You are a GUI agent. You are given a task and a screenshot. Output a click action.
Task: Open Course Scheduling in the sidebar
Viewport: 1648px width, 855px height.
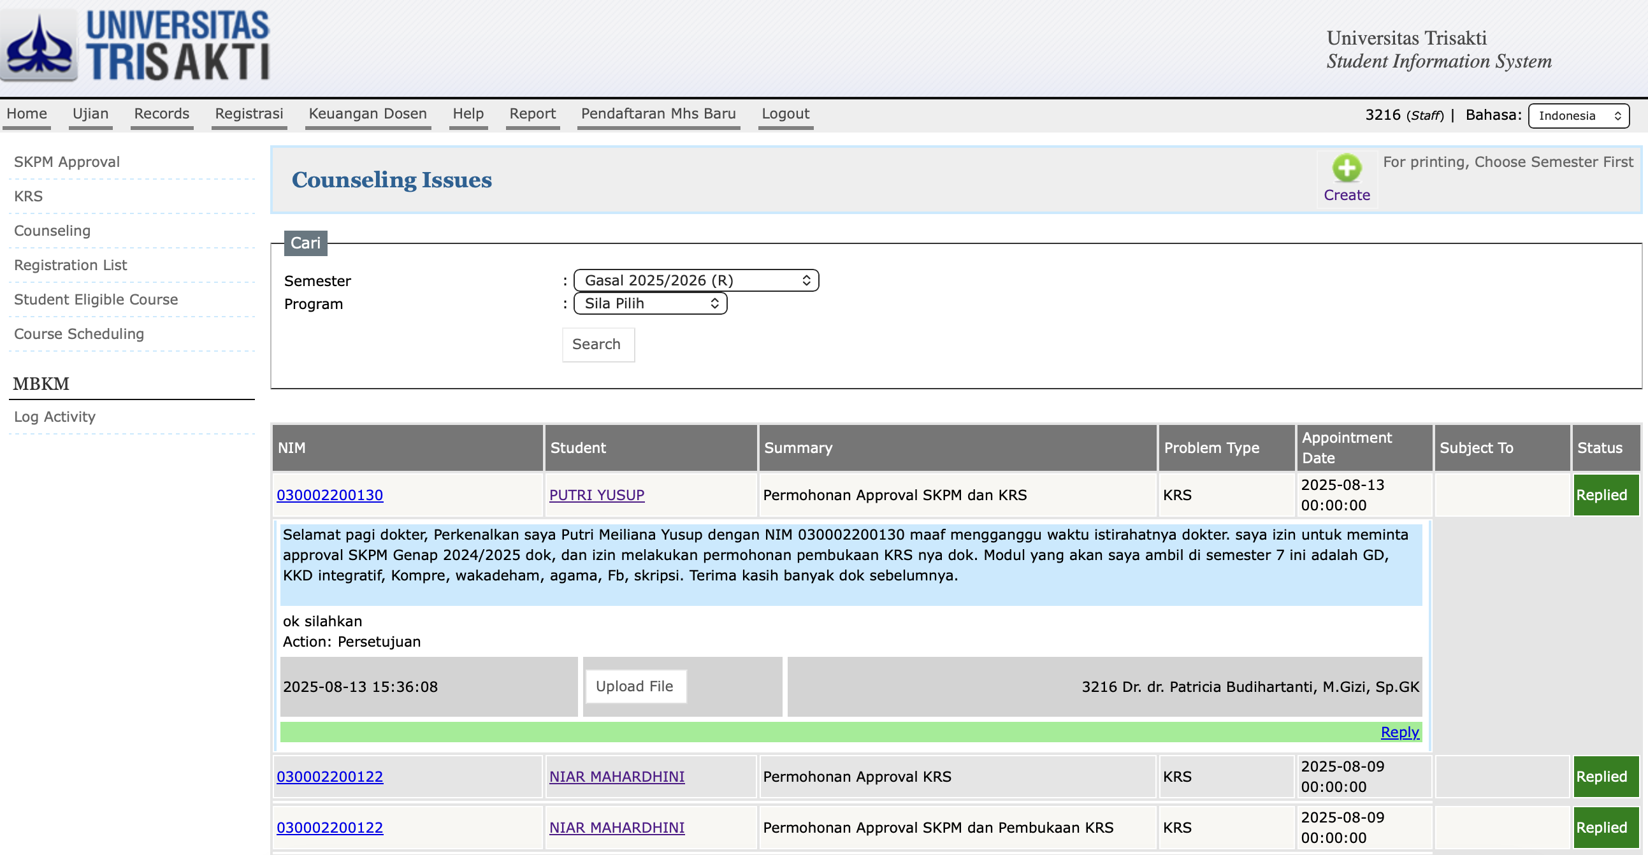[x=79, y=334]
